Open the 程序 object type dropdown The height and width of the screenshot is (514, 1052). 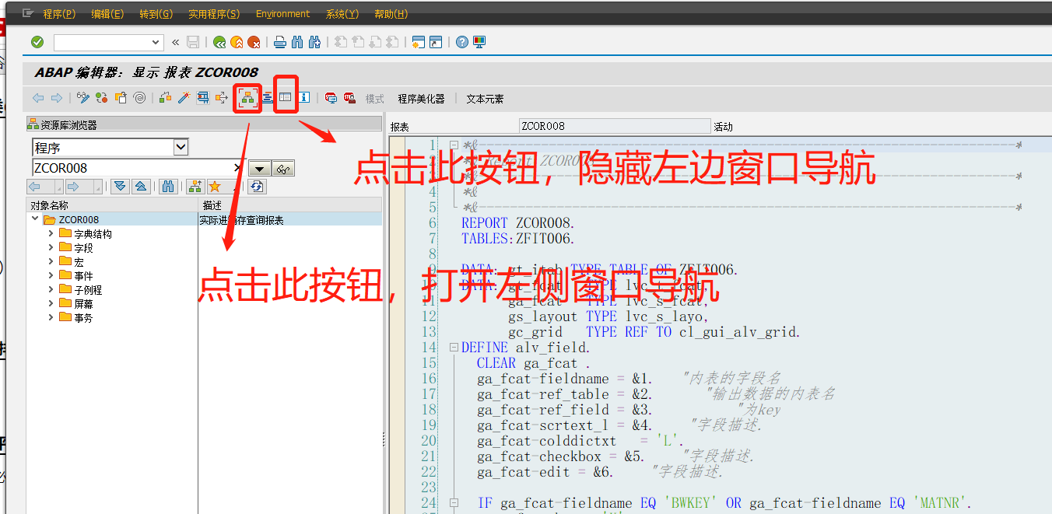pos(180,146)
